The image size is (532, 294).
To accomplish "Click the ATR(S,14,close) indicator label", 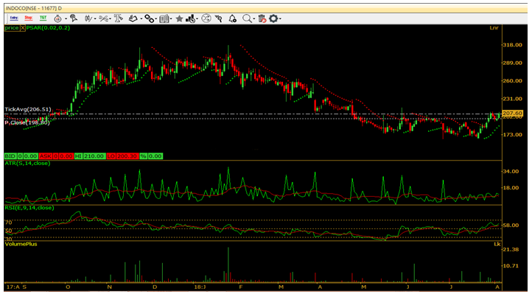I will [x=27, y=164].
